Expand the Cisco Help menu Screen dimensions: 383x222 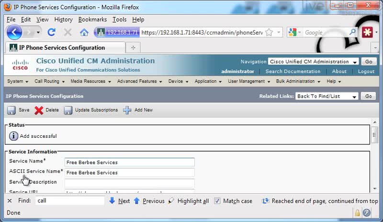[x=334, y=81]
